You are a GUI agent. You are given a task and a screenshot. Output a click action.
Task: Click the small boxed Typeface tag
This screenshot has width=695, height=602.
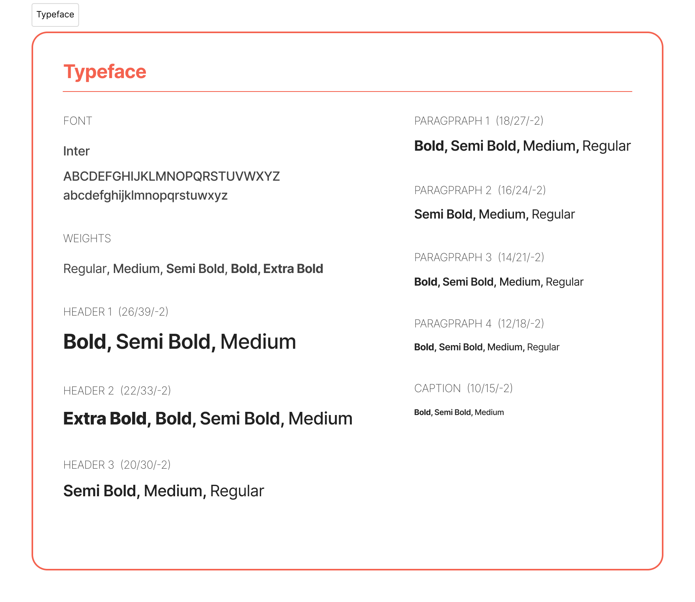(x=55, y=15)
